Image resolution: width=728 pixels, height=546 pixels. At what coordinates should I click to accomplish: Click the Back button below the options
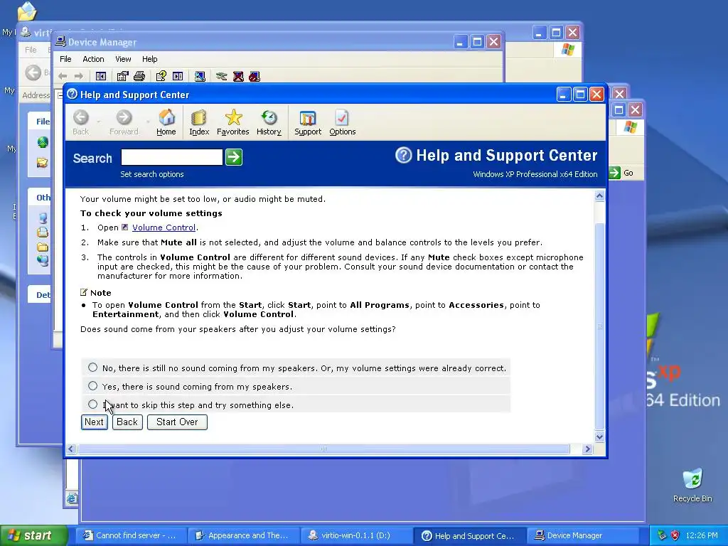[x=127, y=422]
